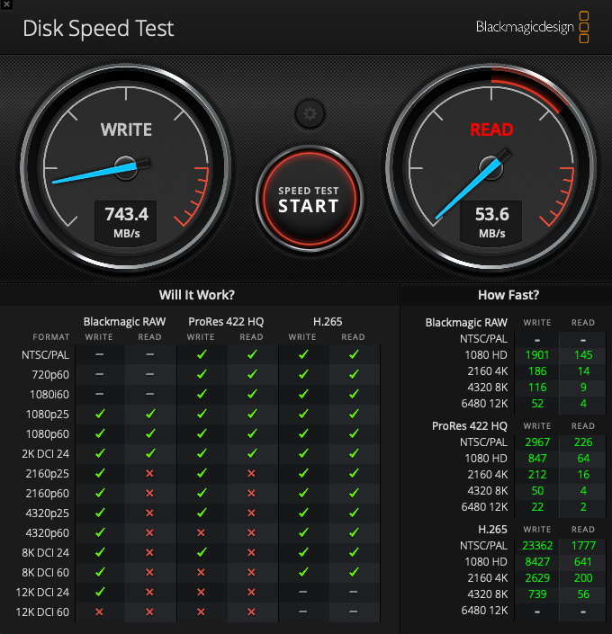Click the Will It Work? header
Image resolution: width=612 pixels, height=634 pixels.
coord(197,295)
